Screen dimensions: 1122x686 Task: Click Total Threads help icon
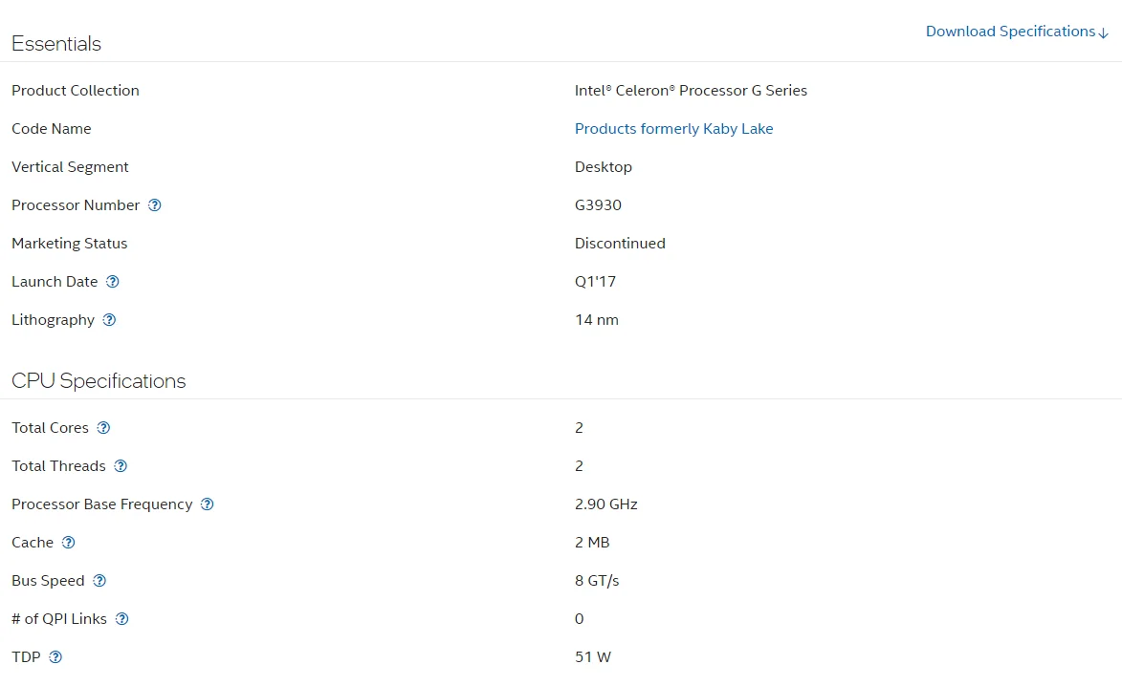tap(121, 466)
